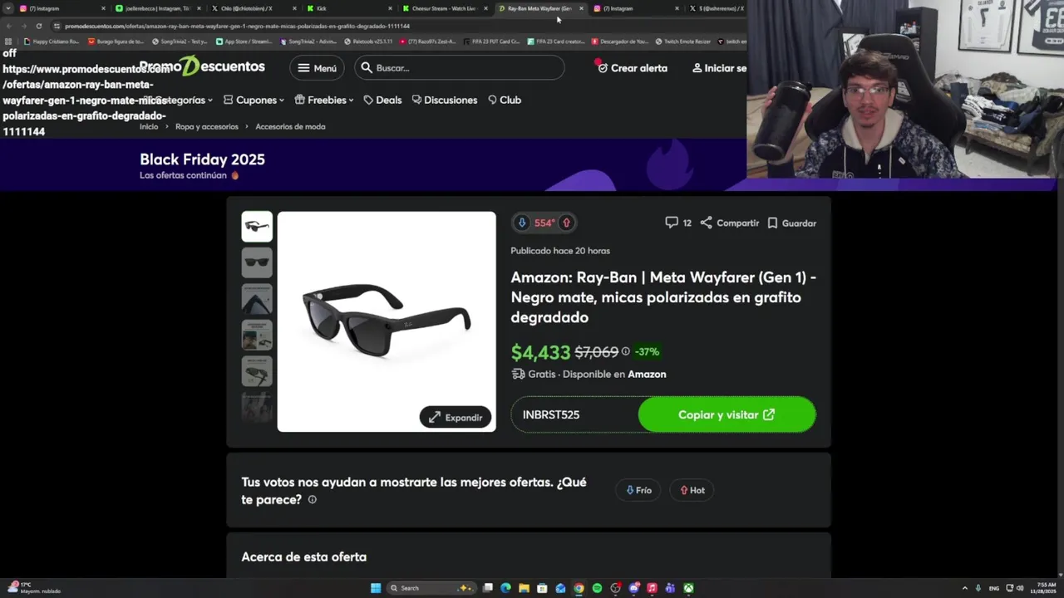Open the Categorías dropdown
1064x598 pixels.
tap(176, 100)
